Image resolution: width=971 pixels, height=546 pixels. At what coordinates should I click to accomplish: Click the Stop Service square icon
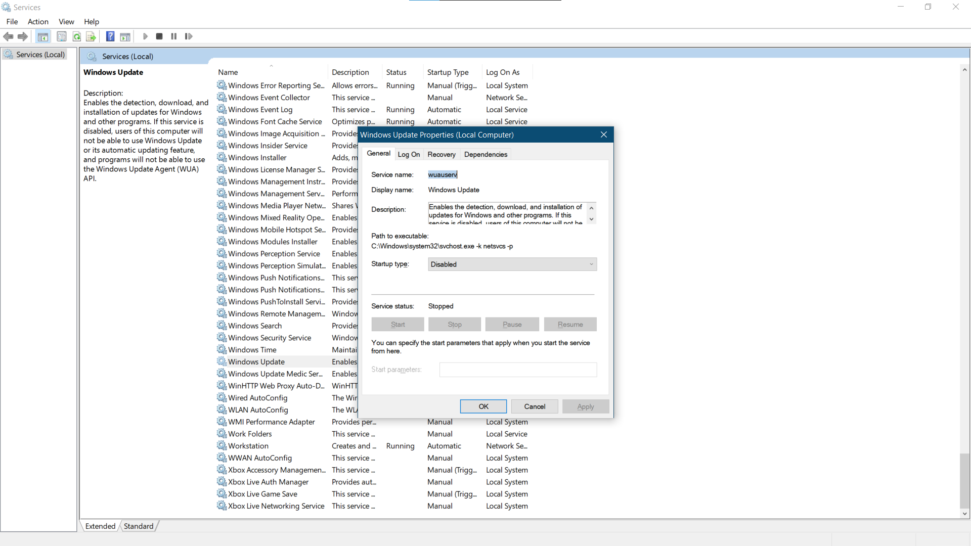point(159,36)
